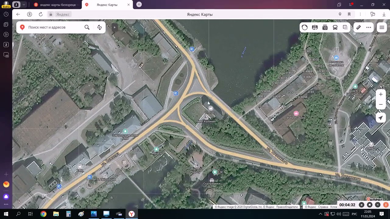Open the Windows notification center
This screenshot has height=219, width=390.
(381, 214)
